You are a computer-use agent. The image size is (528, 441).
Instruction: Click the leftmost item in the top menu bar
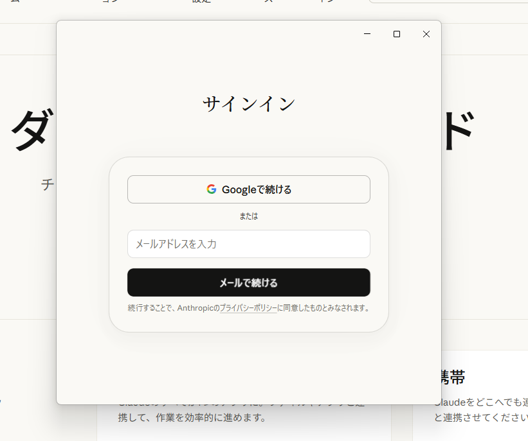click(x=16, y=2)
